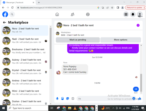The width and height of the screenshot is (146, 111).
Task: Send a thumbs-up like
Action: (140, 99)
